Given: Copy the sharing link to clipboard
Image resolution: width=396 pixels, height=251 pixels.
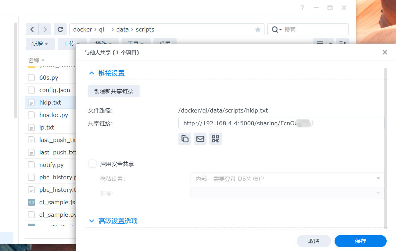Looking at the screenshot, I should click(185, 139).
